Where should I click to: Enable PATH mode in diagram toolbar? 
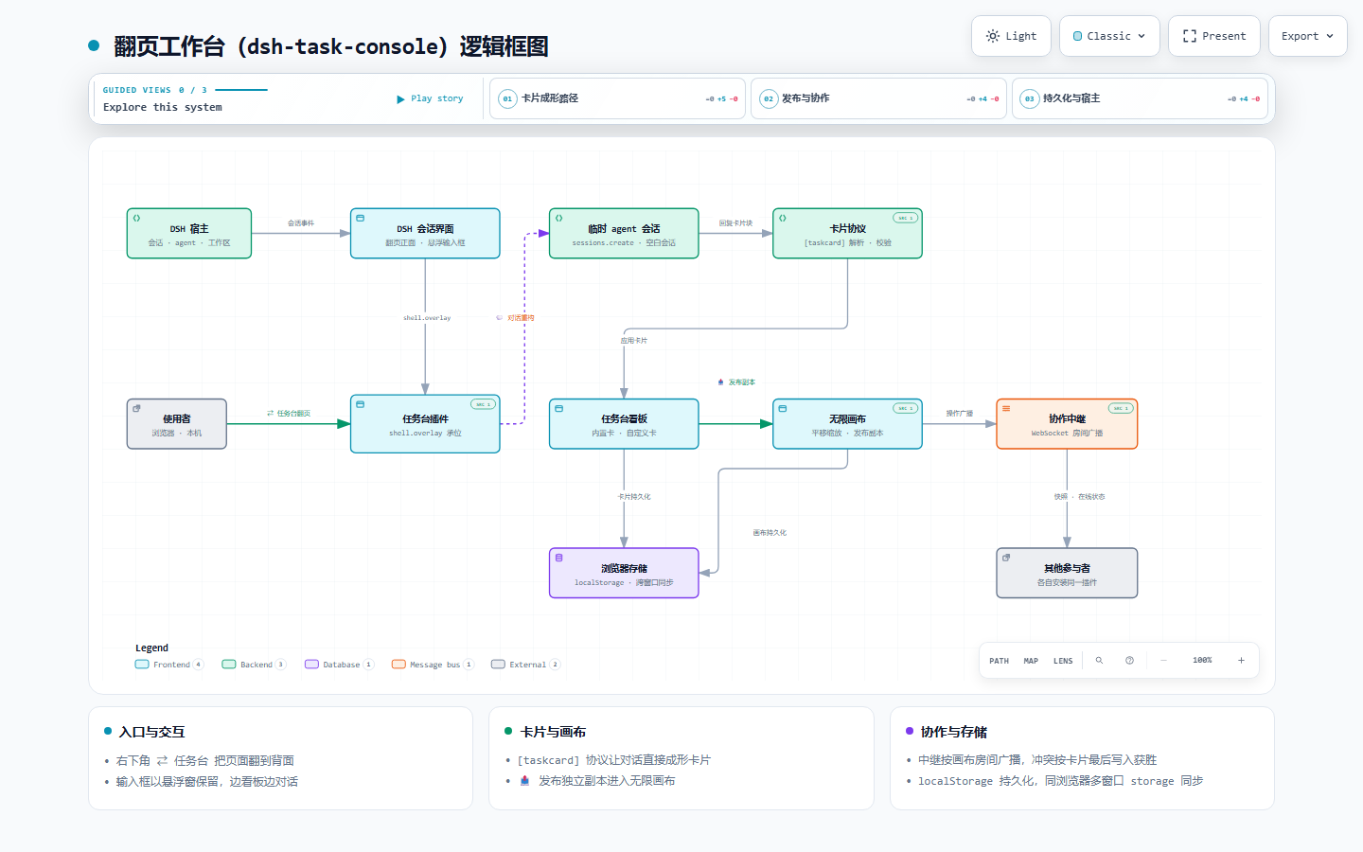tap(999, 661)
